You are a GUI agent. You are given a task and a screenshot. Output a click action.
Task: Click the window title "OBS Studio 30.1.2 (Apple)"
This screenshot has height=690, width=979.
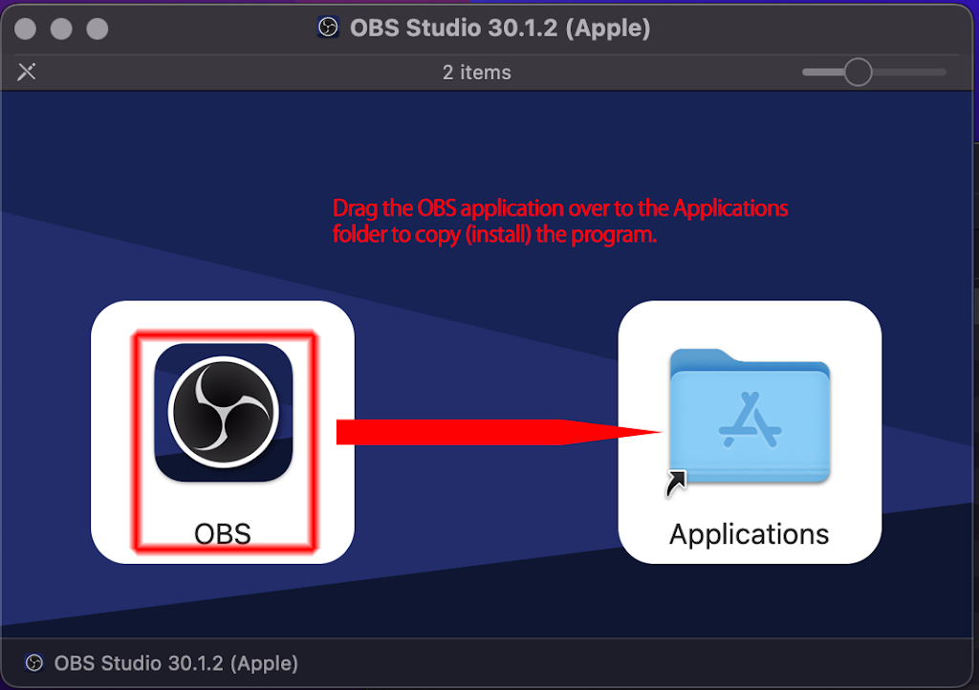[x=499, y=28]
